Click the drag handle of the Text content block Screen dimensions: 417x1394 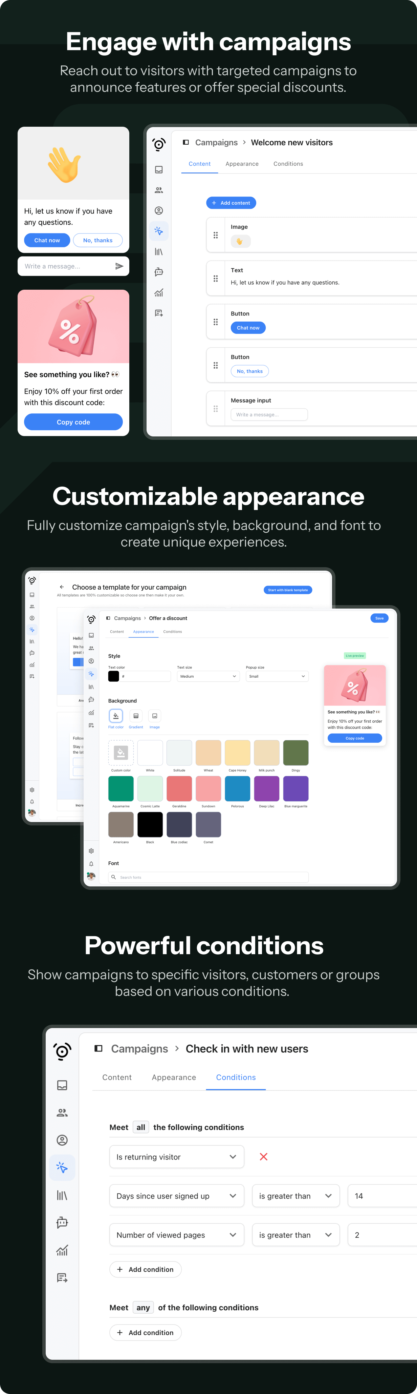point(215,279)
